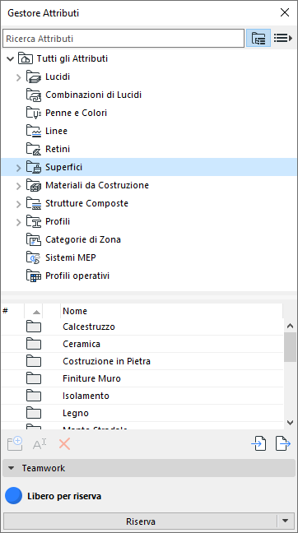This screenshot has width=298, height=533.
Task: Expand the Superfici tree node
Action: (19, 168)
